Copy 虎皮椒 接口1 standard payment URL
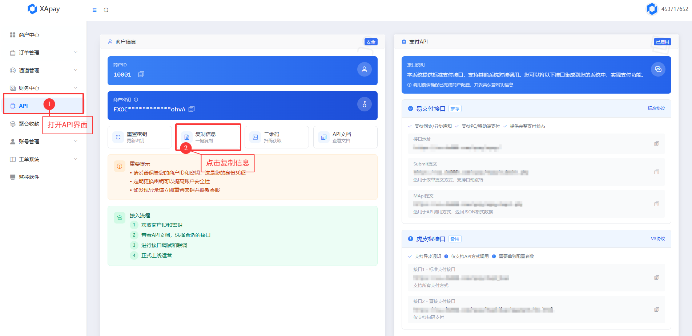The height and width of the screenshot is (336, 692). coord(656,278)
